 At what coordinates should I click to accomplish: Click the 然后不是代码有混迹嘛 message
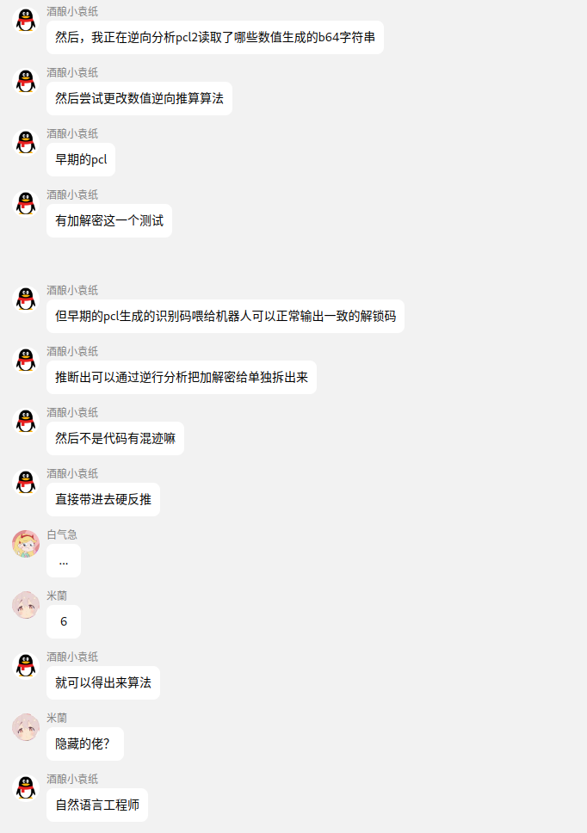(115, 438)
